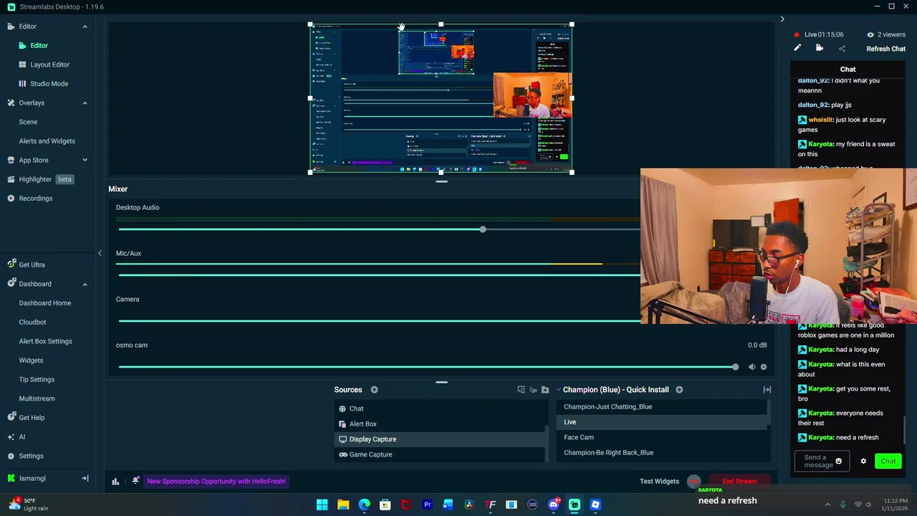Open Multistream page

pyautogui.click(x=37, y=398)
